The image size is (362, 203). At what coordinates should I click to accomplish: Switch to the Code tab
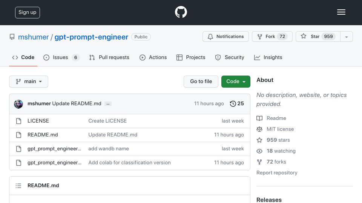coord(23,57)
